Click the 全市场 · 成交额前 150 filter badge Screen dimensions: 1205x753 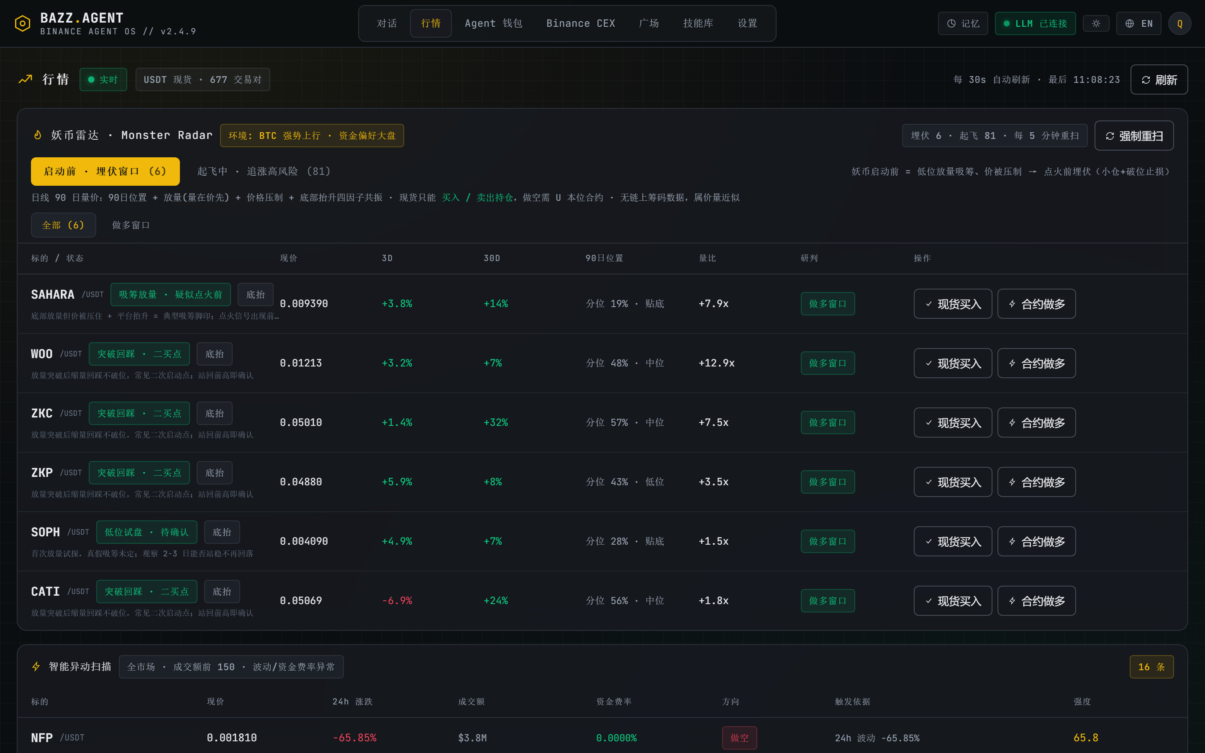pyautogui.click(x=231, y=667)
